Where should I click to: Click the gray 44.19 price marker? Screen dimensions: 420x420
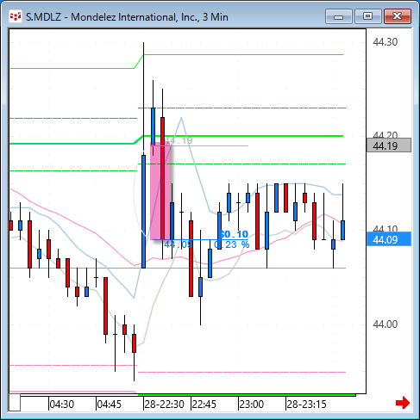pos(389,145)
